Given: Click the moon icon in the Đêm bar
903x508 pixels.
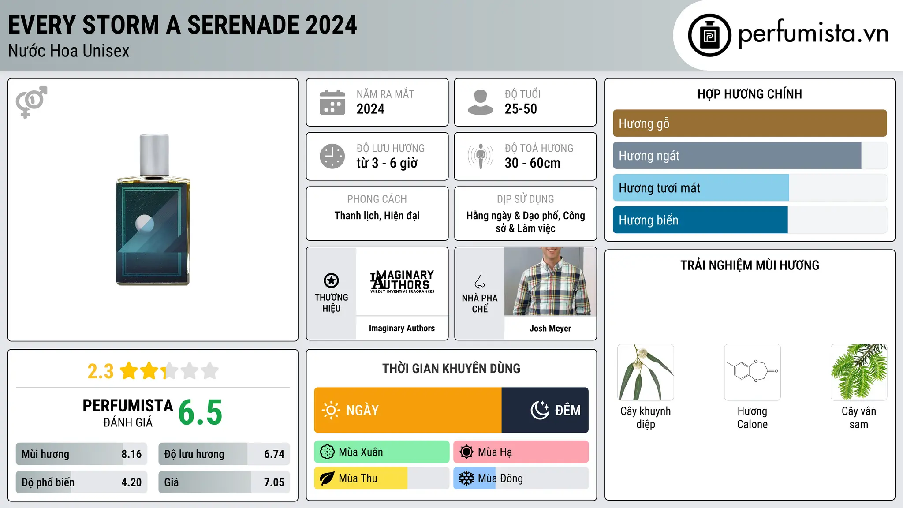Looking at the screenshot, I should coord(540,410).
